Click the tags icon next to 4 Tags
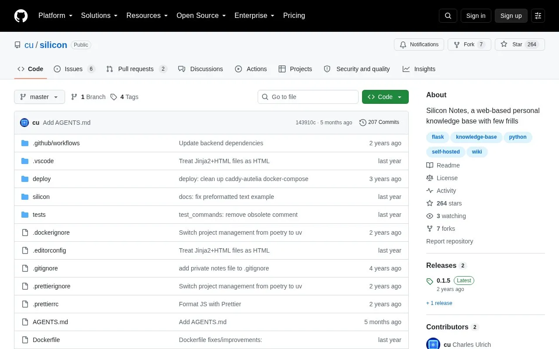This screenshot has width=559, height=349. (114, 97)
